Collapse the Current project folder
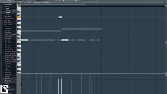Screen dimensions: 167x94 point(3,5)
